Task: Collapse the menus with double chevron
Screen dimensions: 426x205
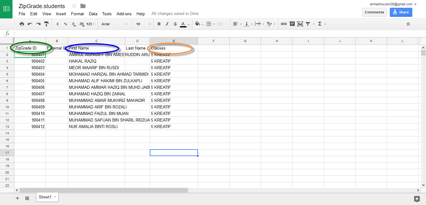Action: point(408,24)
